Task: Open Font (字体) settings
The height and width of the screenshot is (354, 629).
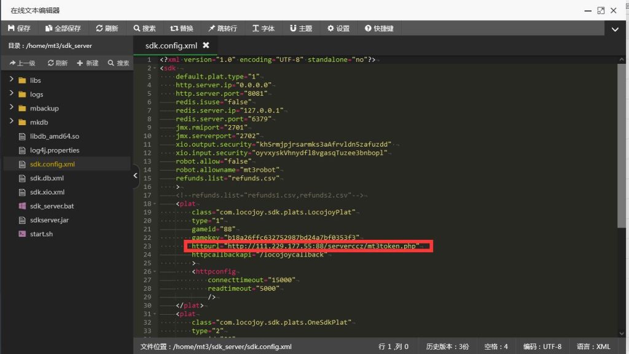Action: [x=264, y=28]
